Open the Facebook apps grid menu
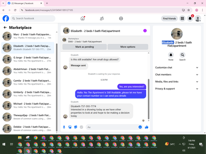This screenshot has height=154, width=206. point(182,18)
